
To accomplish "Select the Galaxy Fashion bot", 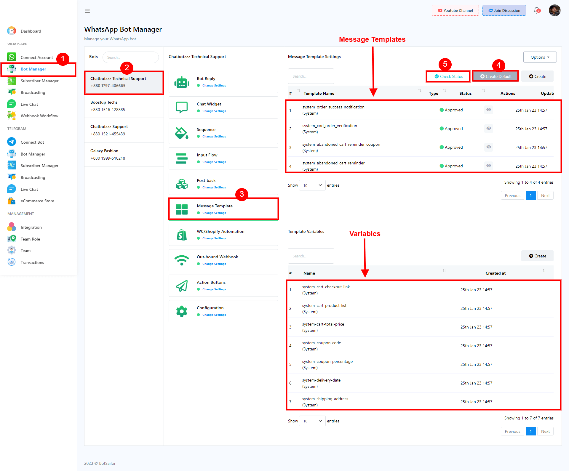I will (x=124, y=155).
